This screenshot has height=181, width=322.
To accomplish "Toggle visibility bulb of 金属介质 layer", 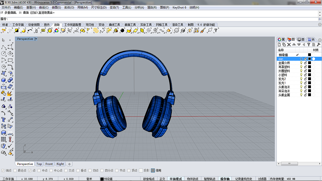I will point(301,63).
